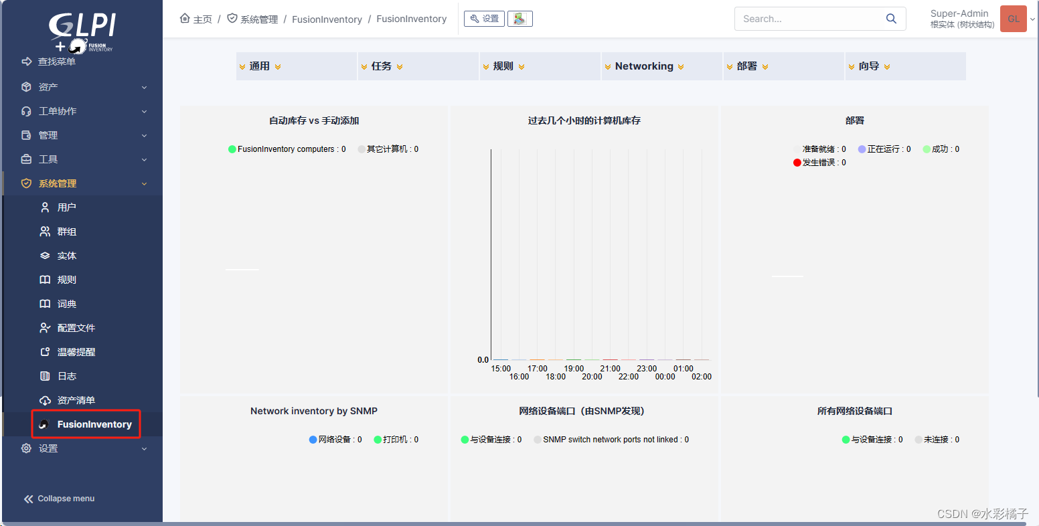The height and width of the screenshot is (526, 1039).
Task: Open the 部署 dropdown menu
Action: pos(784,66)
